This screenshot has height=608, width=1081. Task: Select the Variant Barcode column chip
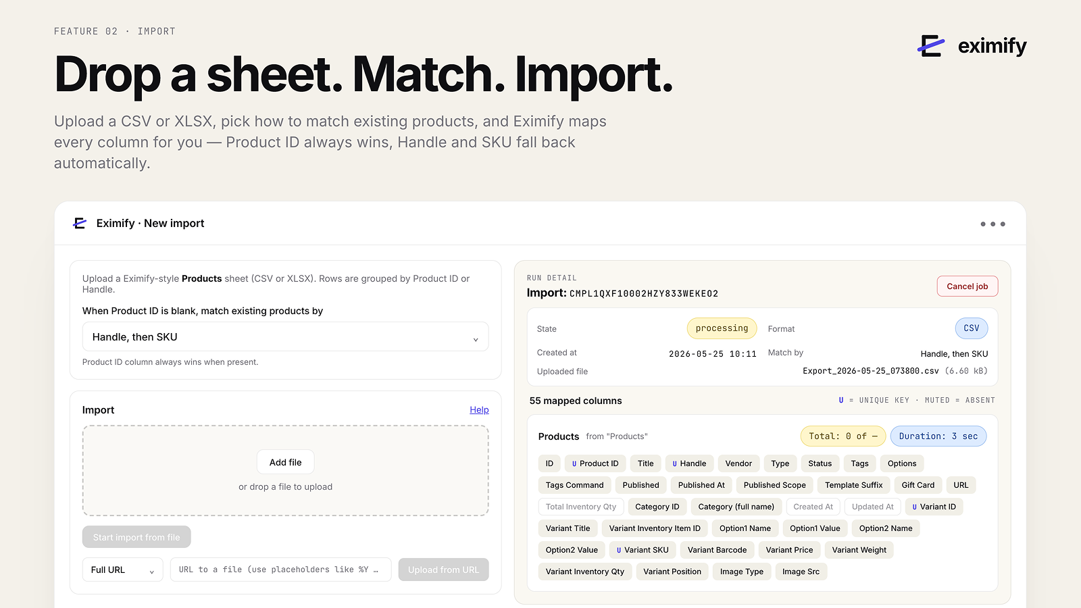717,550
